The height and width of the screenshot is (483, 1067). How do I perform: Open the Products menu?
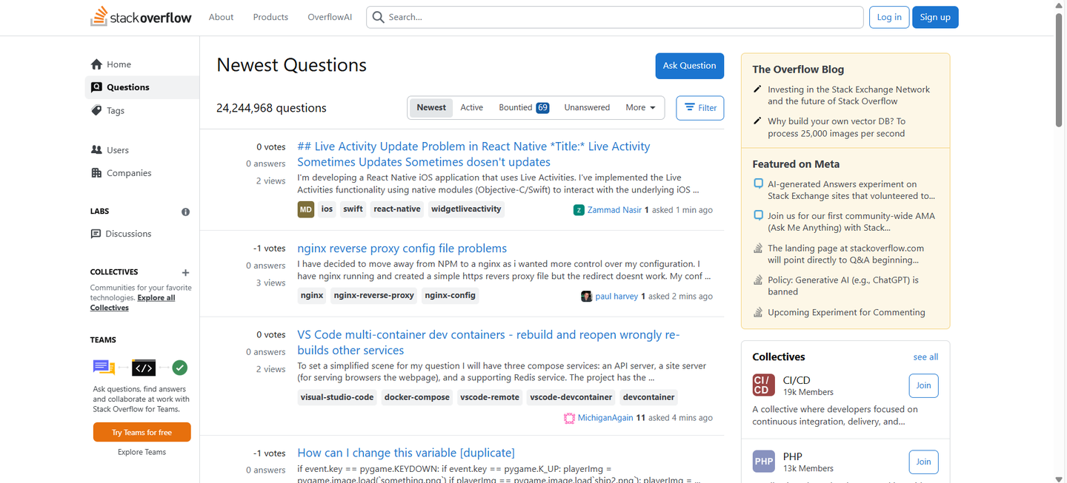[x=270, y=17]
